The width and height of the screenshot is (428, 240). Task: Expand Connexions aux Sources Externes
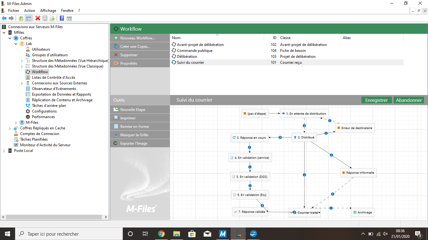(22, 83)
